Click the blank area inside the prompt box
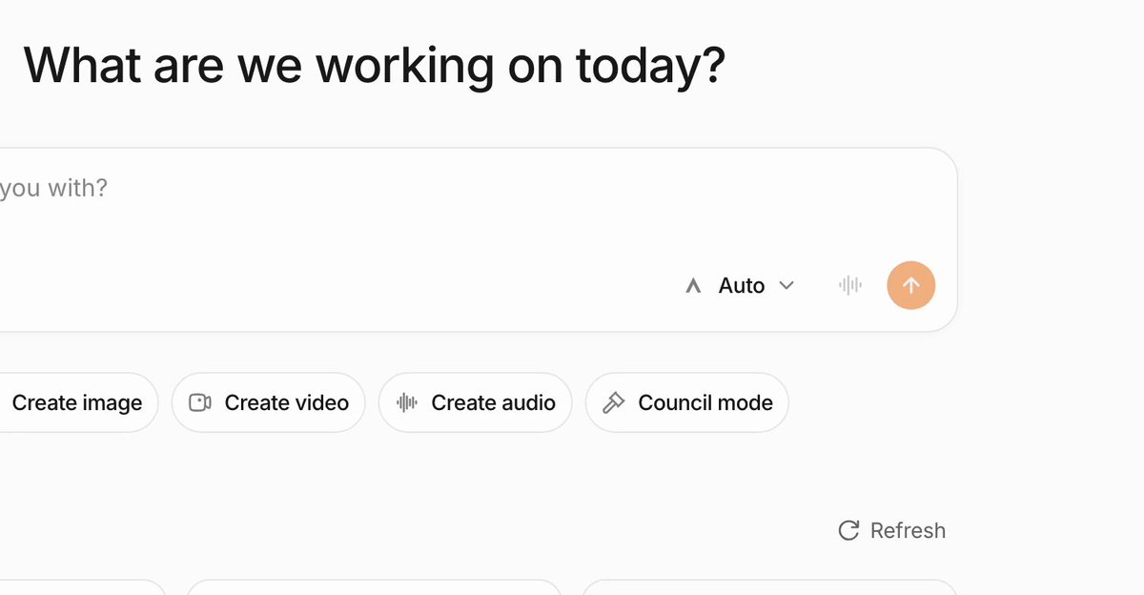 click(x=477, y=229)
